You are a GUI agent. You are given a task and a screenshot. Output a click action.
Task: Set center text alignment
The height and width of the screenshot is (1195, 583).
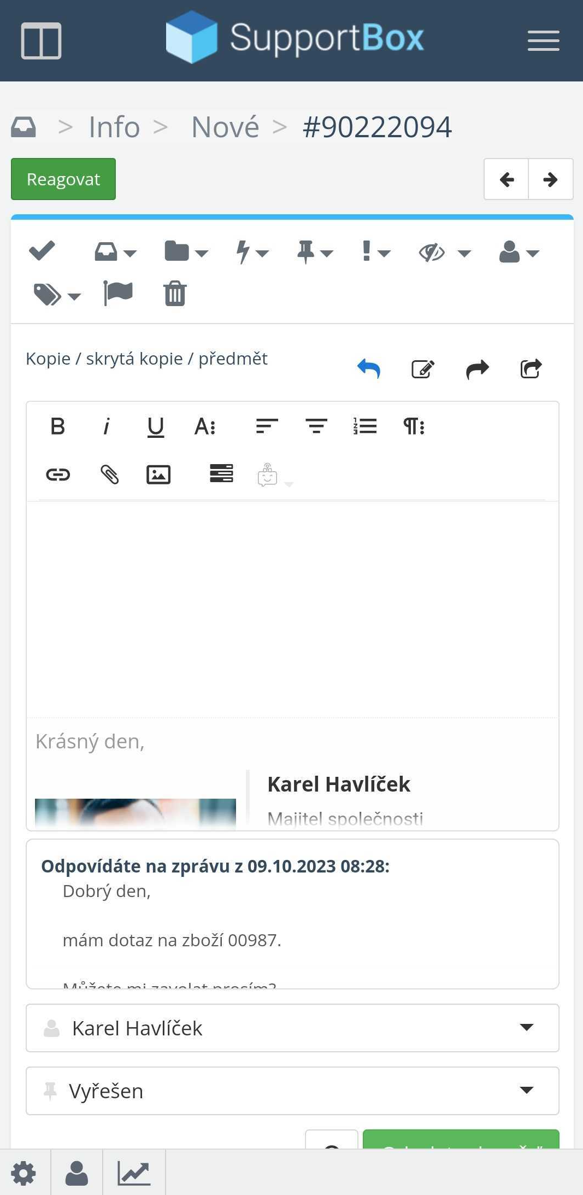click(316, 426)
